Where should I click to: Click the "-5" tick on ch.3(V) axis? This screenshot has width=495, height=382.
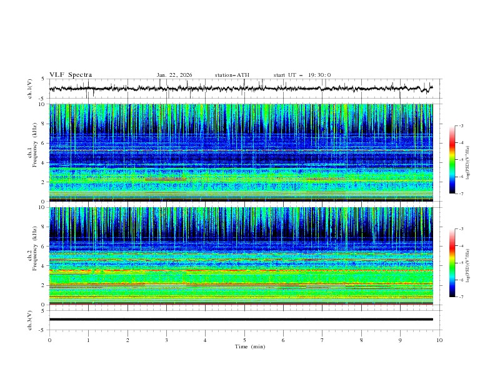42,330
